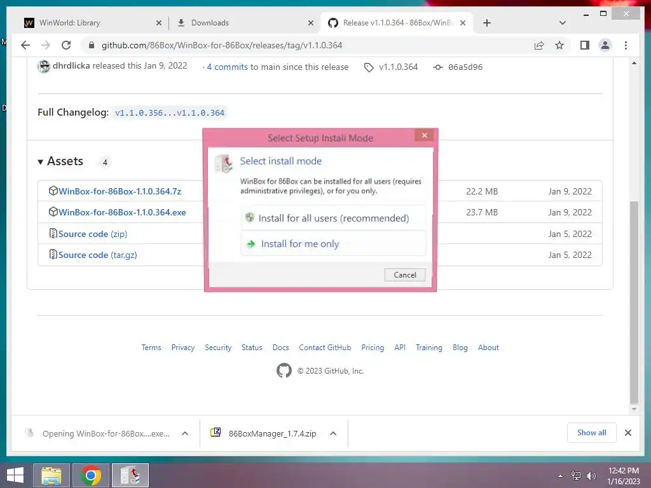Open the tab search chevron
This screenshot has height=488, width=651.
point(563,23)
